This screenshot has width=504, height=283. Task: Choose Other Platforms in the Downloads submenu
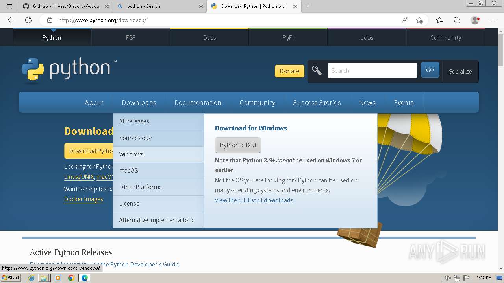[x=158, y=187]
